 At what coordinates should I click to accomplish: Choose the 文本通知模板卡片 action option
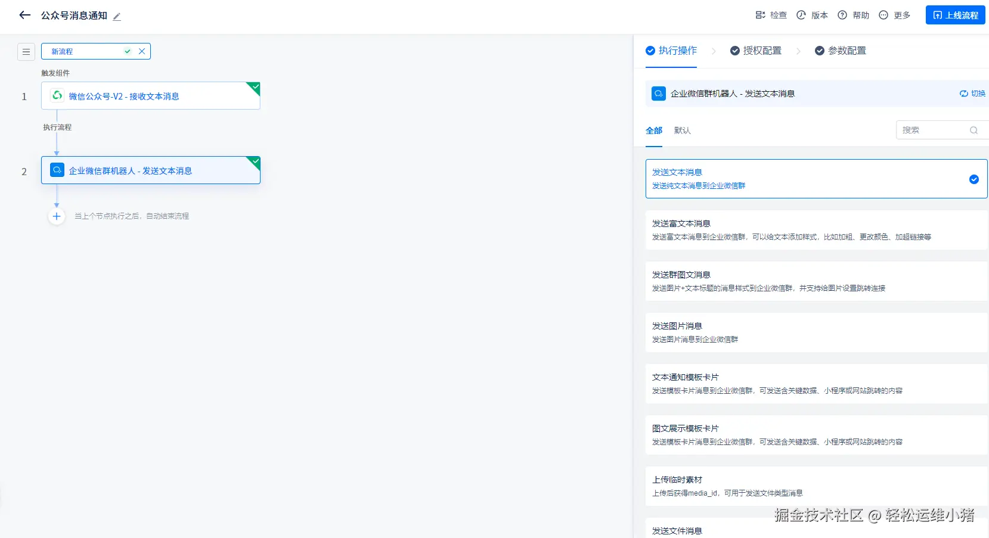click(x=816, y=384)
